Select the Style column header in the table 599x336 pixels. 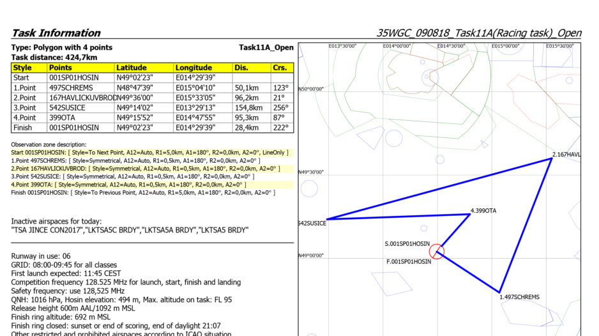click(x=23, y=68)
